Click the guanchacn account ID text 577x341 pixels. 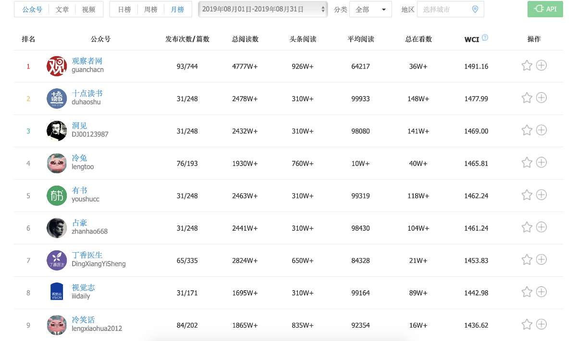[87, 70]
